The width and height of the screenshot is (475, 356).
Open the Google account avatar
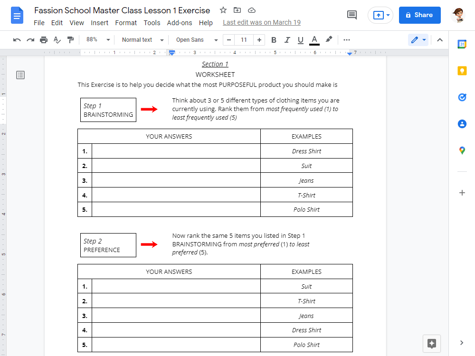[x=459, y=15]
